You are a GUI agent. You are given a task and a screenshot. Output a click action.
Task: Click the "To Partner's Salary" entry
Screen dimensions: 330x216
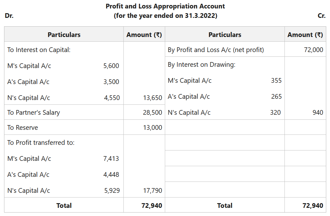click(x=34, y=113)
